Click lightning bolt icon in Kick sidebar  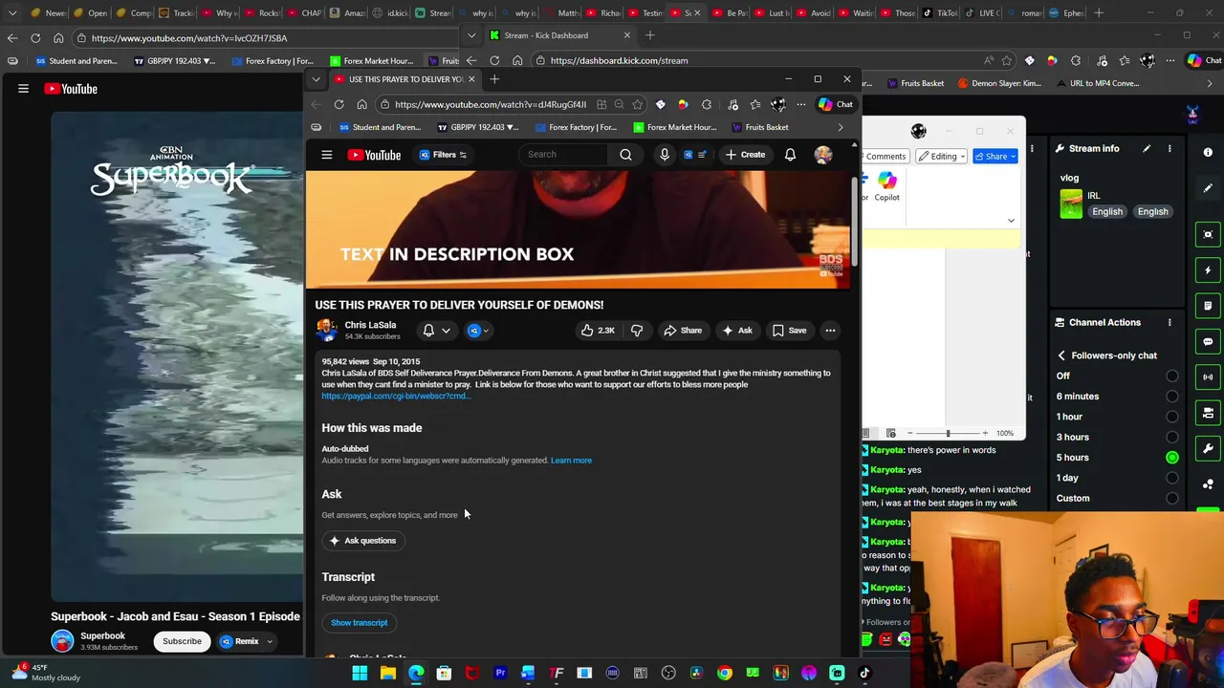click(x=1208, y=270)
